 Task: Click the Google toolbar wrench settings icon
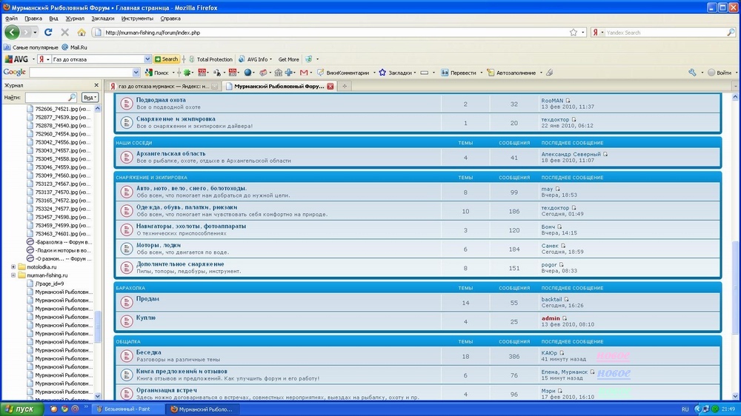point(692,73)
